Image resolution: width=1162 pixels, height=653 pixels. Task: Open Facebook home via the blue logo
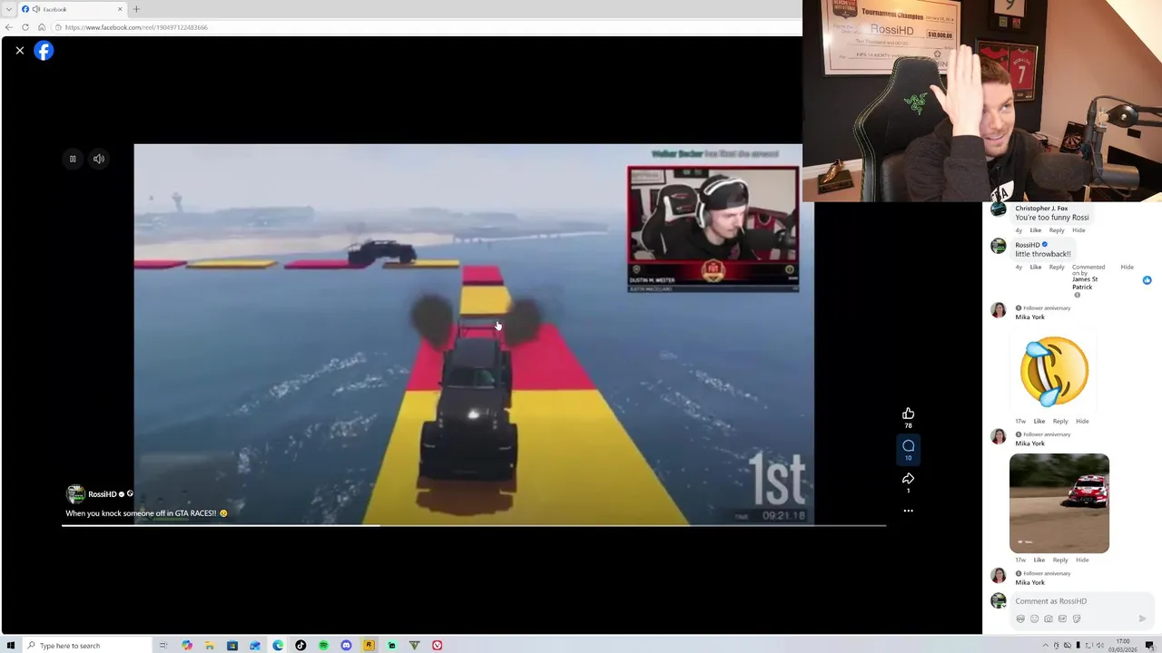44,51
